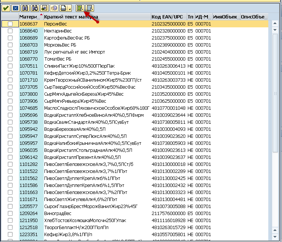This screenshot has width=282, height=242.
Task: Click the Print icon
Action: (64, 8)
